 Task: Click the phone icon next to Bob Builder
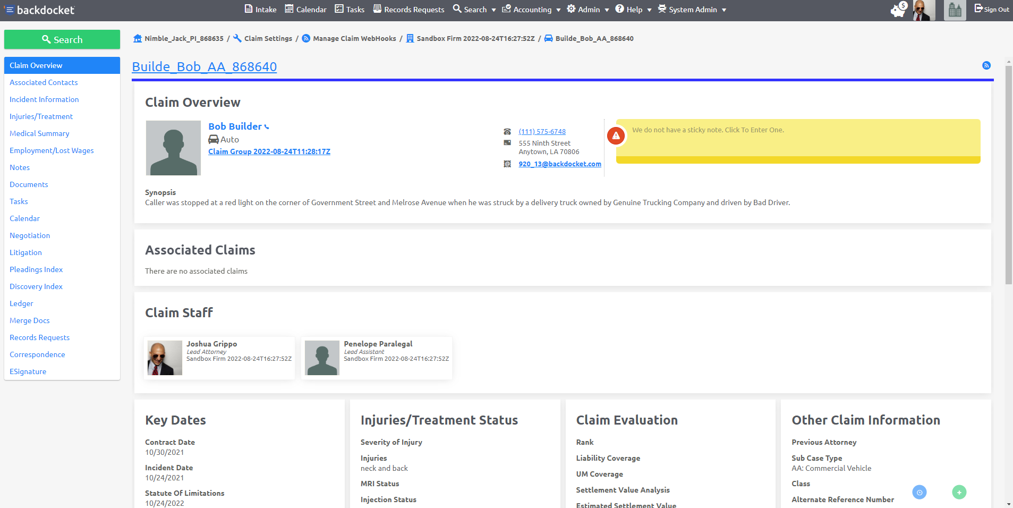point(266,126)
